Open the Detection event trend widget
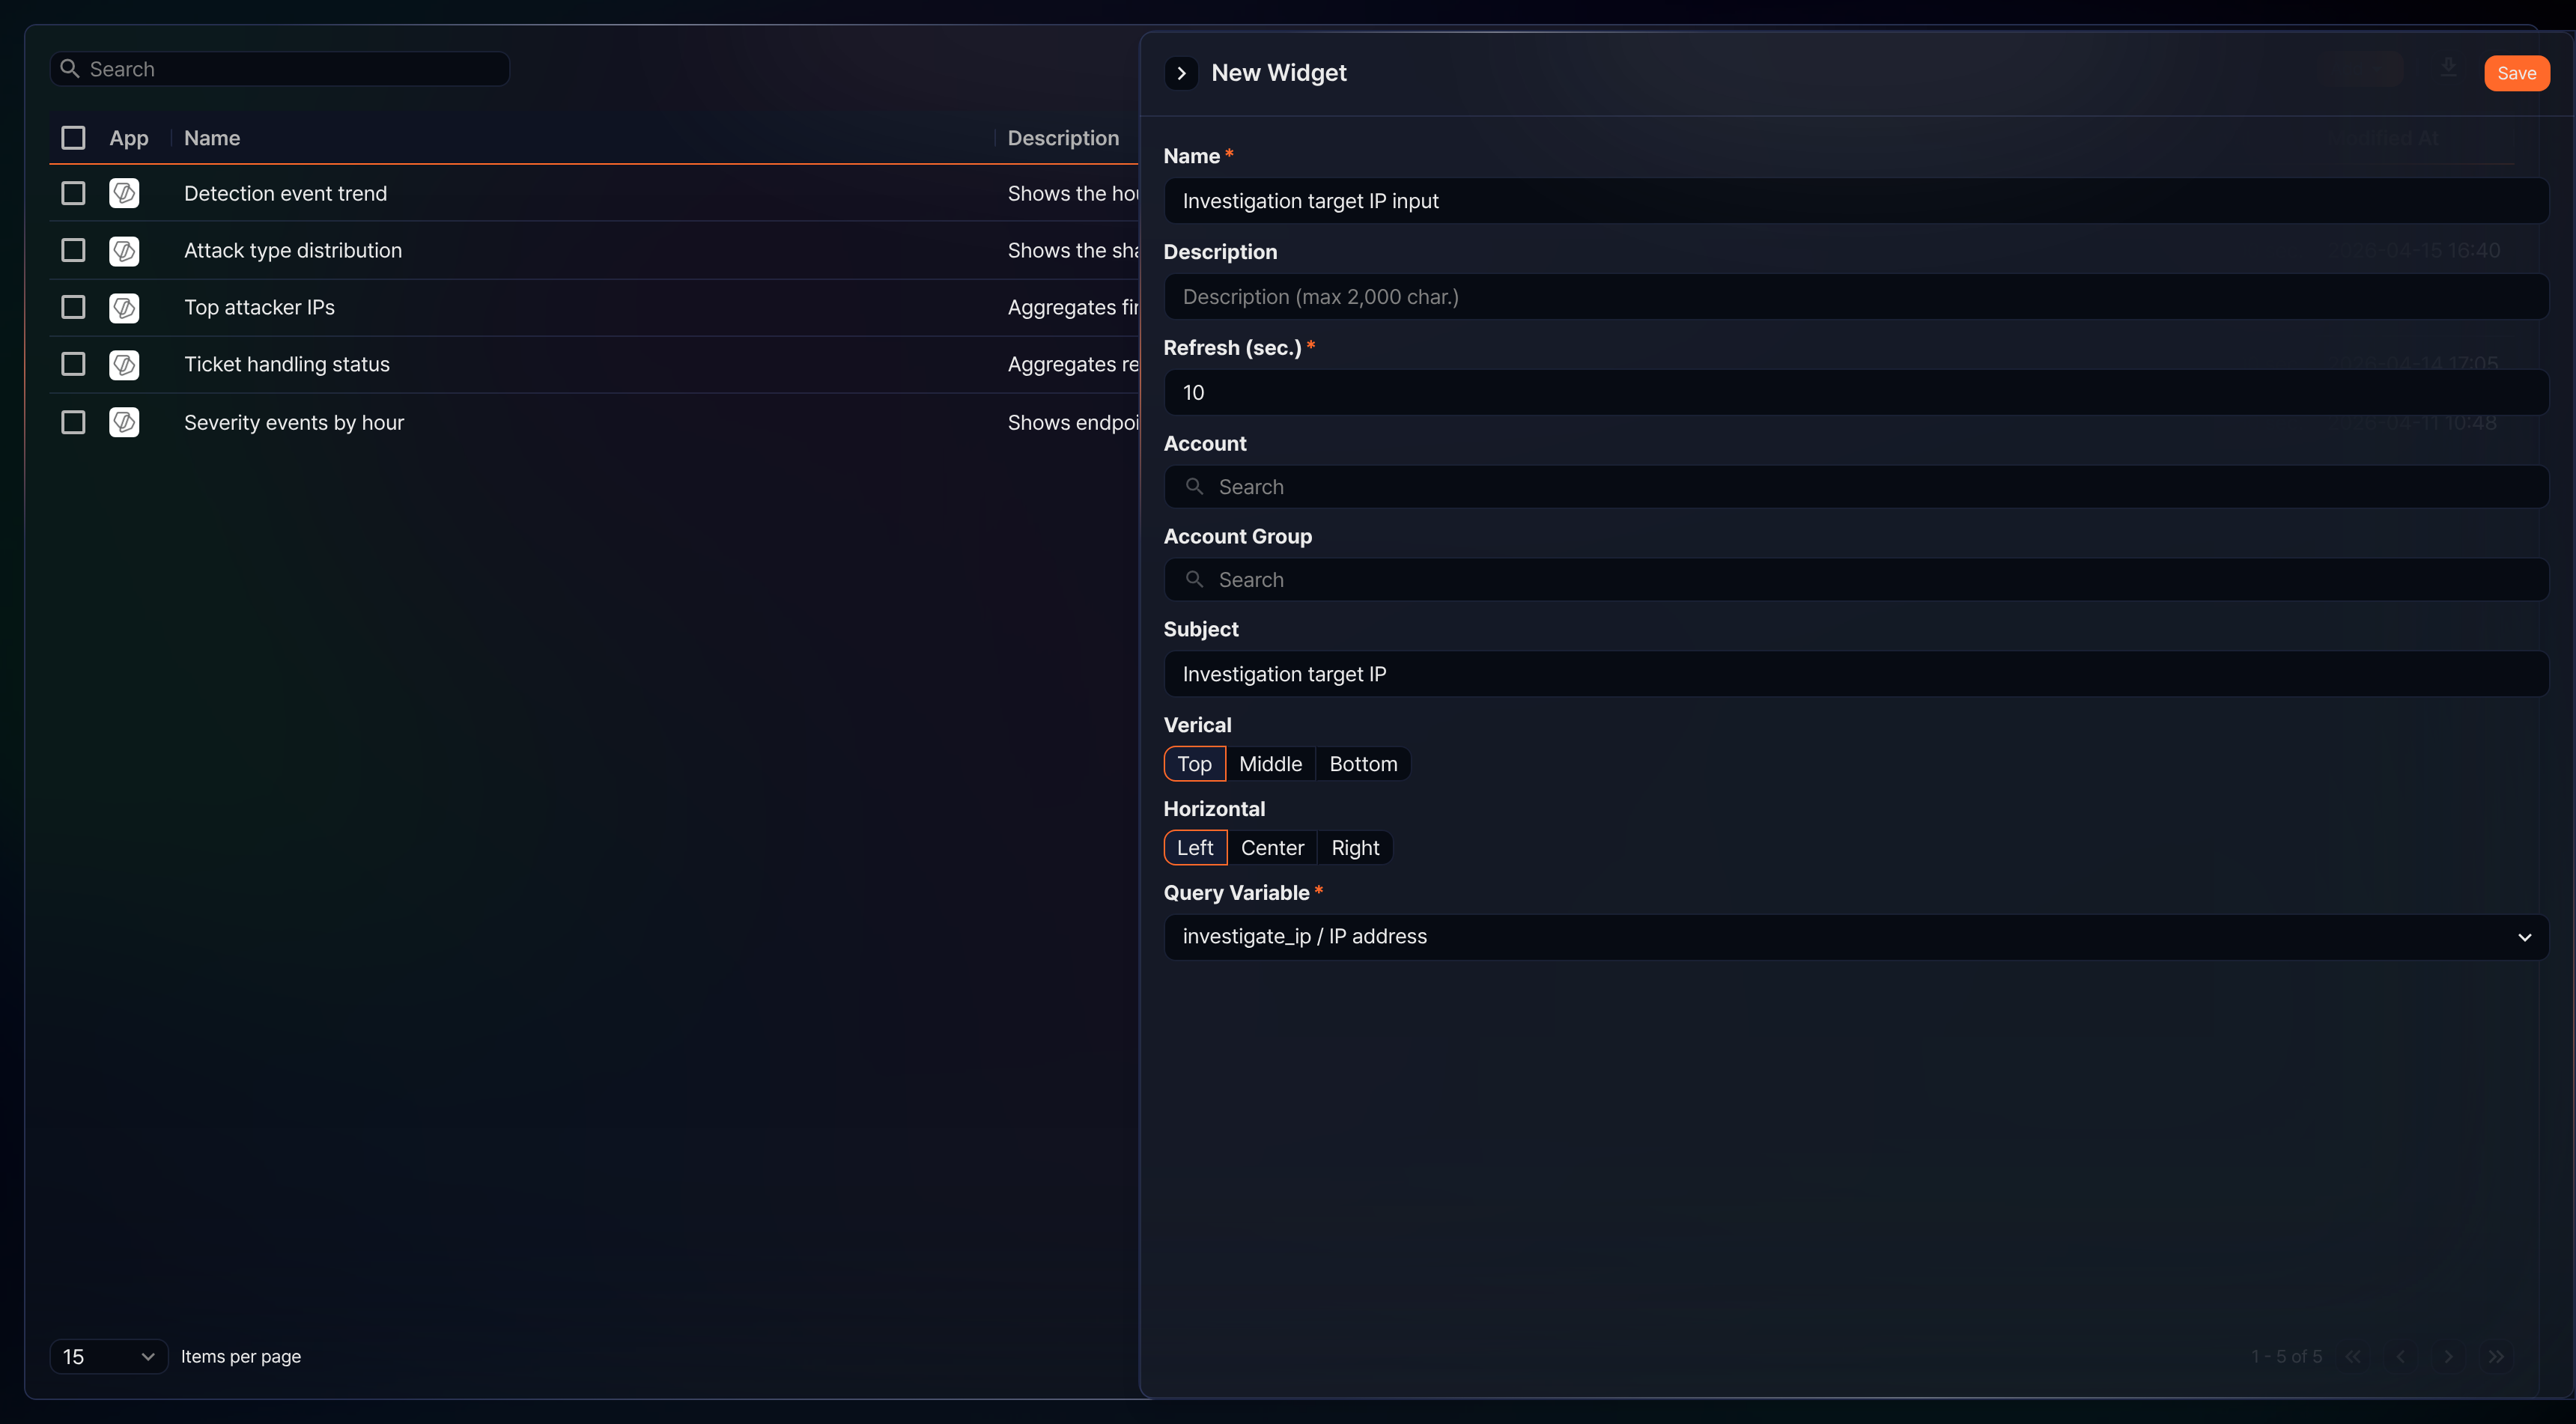2576x1424 pixels. tap(285, 193)
